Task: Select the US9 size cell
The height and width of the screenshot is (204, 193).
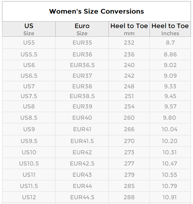Action: pyautogui.click(x=29, y=129)
